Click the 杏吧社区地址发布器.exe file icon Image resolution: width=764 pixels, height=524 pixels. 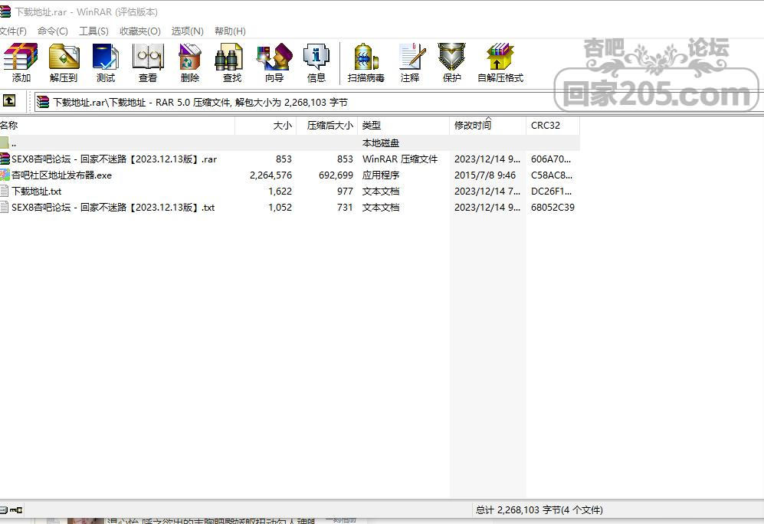click(x=5, y=175)
